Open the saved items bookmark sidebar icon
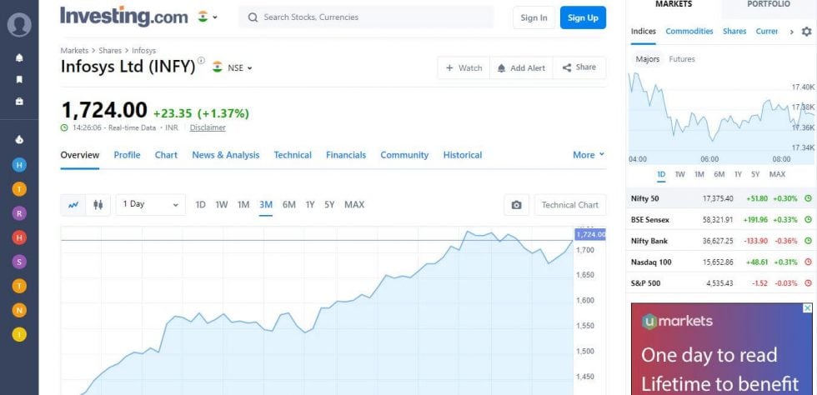 point(19,79)
